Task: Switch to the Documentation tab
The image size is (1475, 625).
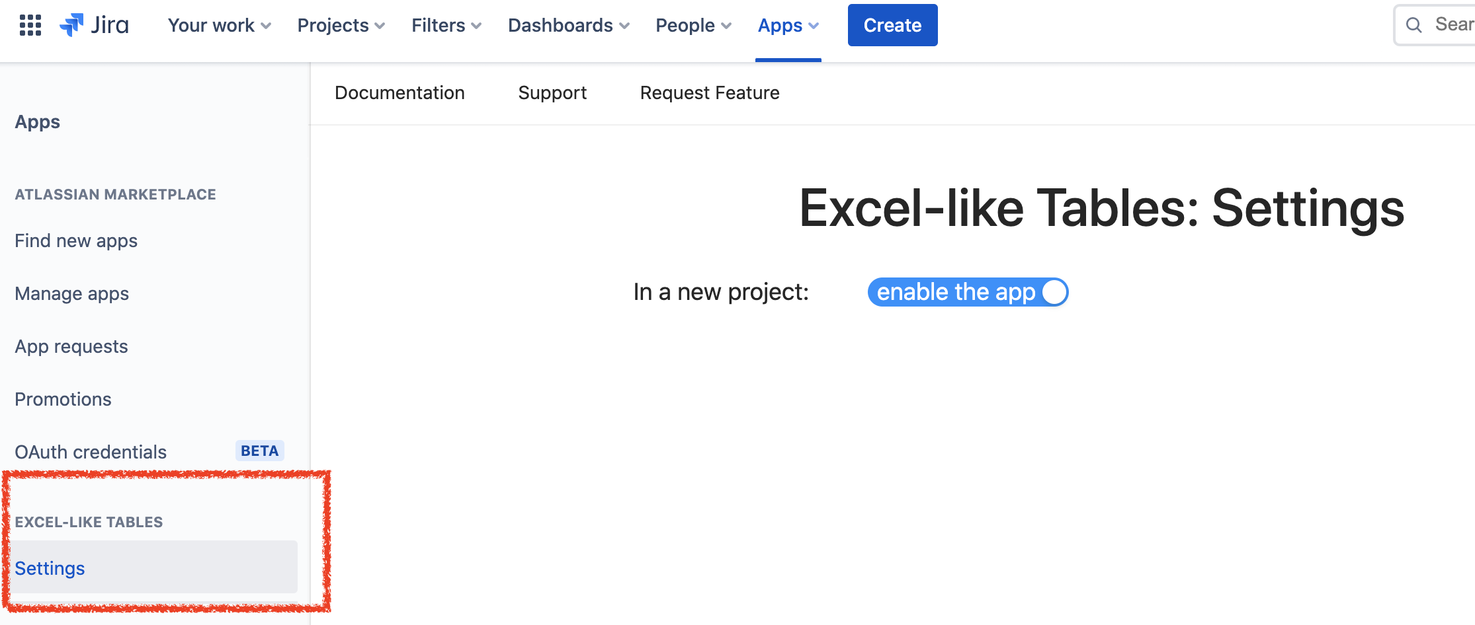Action: pos(400,92)
